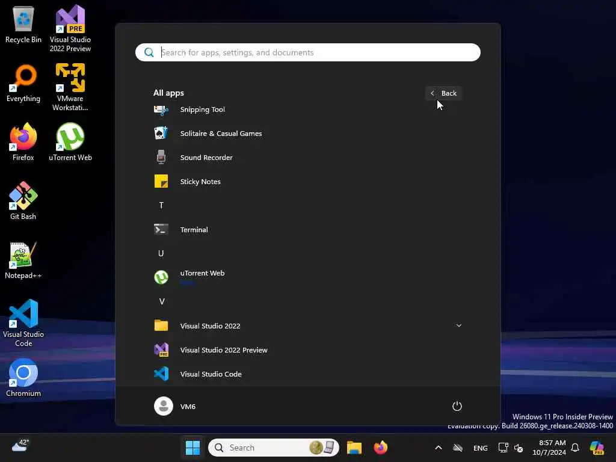
Task: Click Sound Recorder app name
Action: click(x=206, y=158)
